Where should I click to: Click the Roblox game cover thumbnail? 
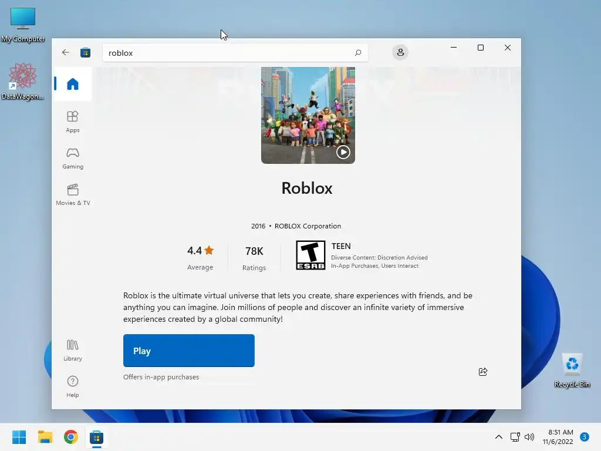pyautogui.click(x=308, y=115)
